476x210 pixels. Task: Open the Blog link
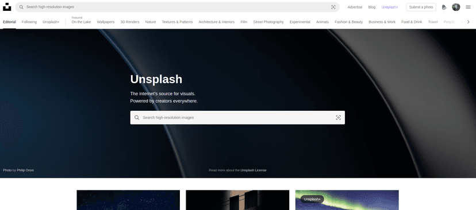371,7
